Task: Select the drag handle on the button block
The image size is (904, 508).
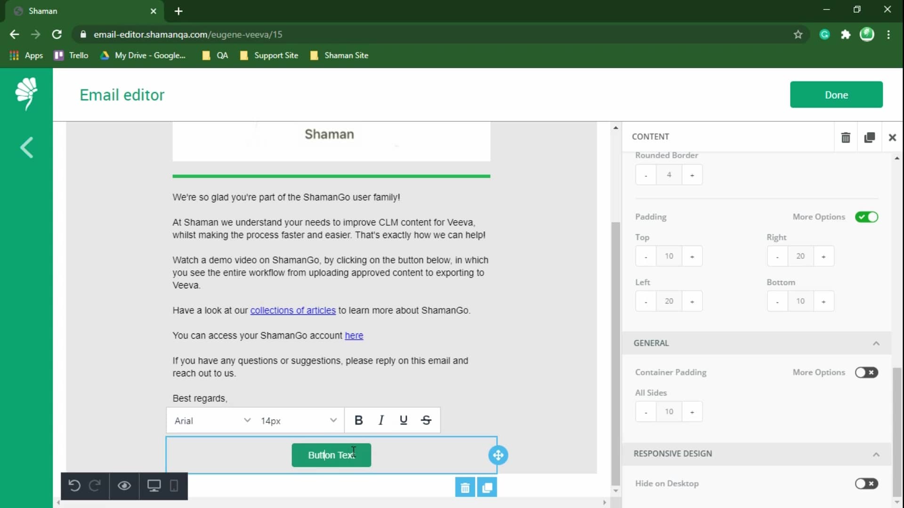Action: click(498, 455)
